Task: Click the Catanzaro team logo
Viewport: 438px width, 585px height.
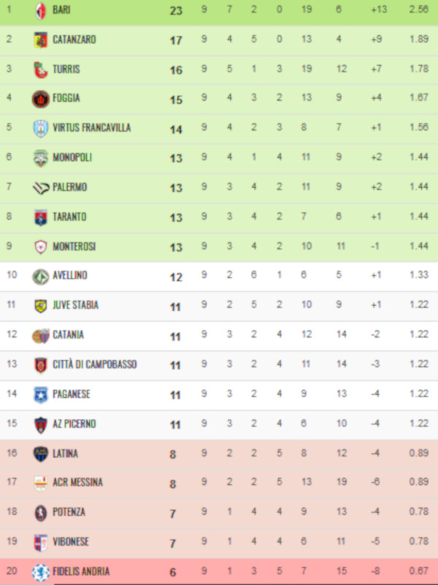Action: pos(40,39)
